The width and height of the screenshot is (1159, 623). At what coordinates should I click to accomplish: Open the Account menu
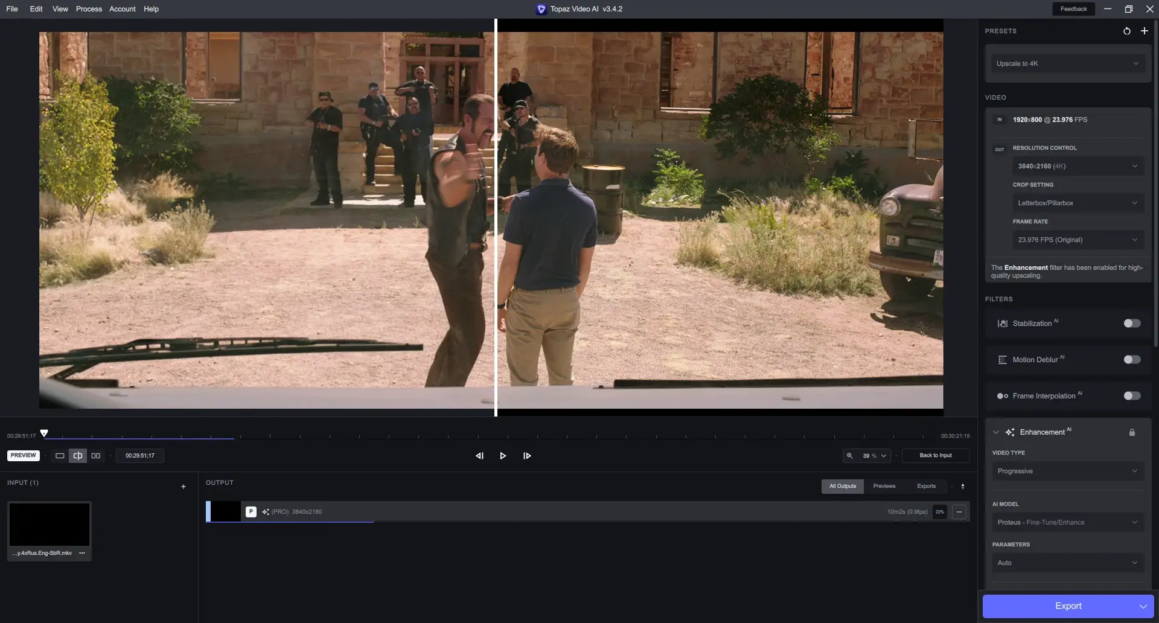click(123, 9)
